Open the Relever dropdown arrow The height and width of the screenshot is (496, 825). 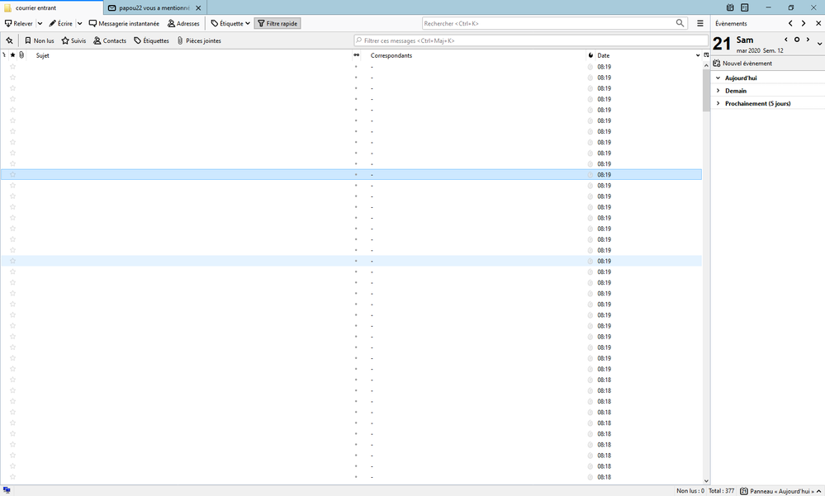[x=40, y=24]
